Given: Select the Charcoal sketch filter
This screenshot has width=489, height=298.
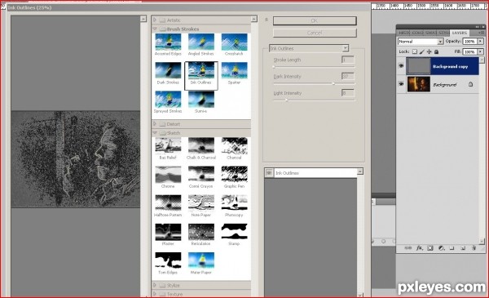Looking at the screenshot, I should pos(234,146).
